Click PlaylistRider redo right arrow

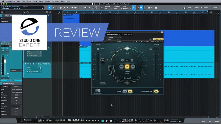(x=142, y=42)
